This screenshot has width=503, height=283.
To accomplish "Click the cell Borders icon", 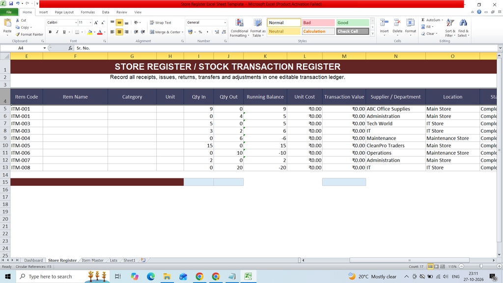I will click(77, 32).
